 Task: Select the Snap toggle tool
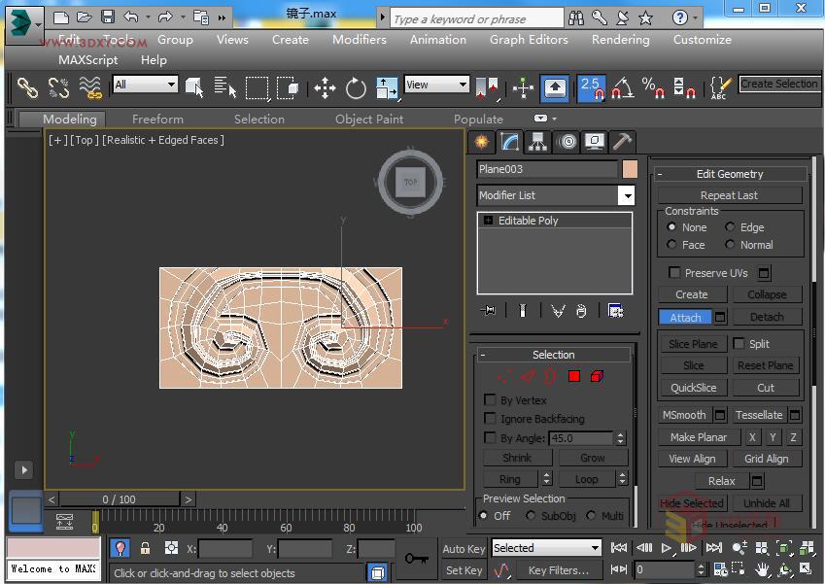[x=591, y=86]
